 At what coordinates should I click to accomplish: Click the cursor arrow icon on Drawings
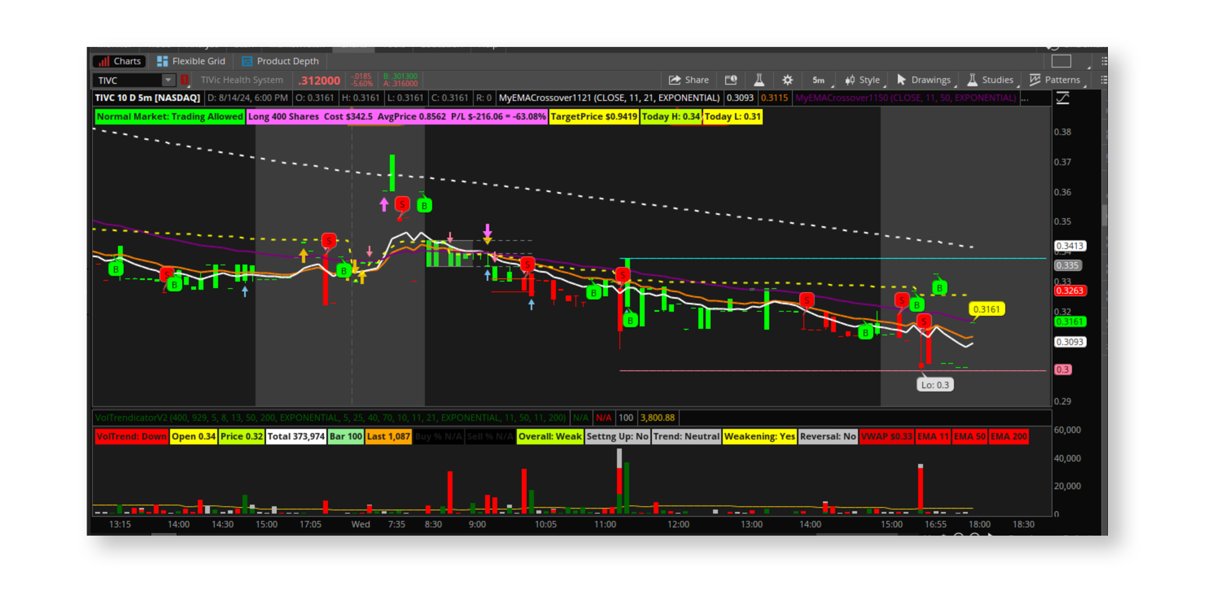(x=901, y=80)
